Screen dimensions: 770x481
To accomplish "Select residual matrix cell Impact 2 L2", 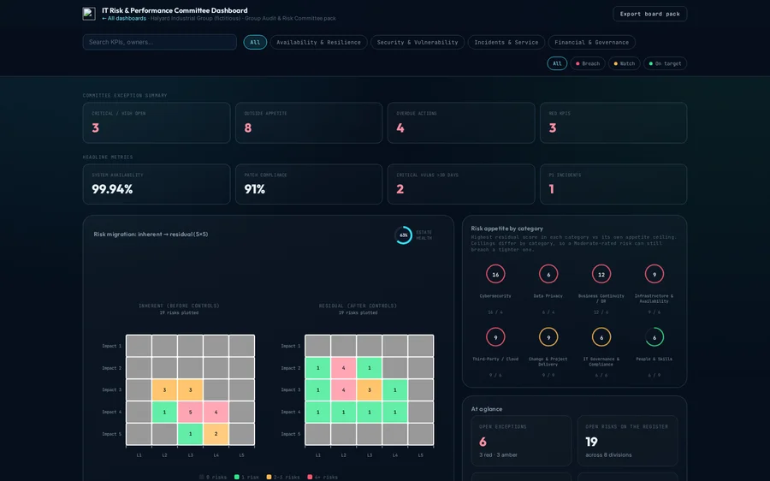I will [343, 368].
